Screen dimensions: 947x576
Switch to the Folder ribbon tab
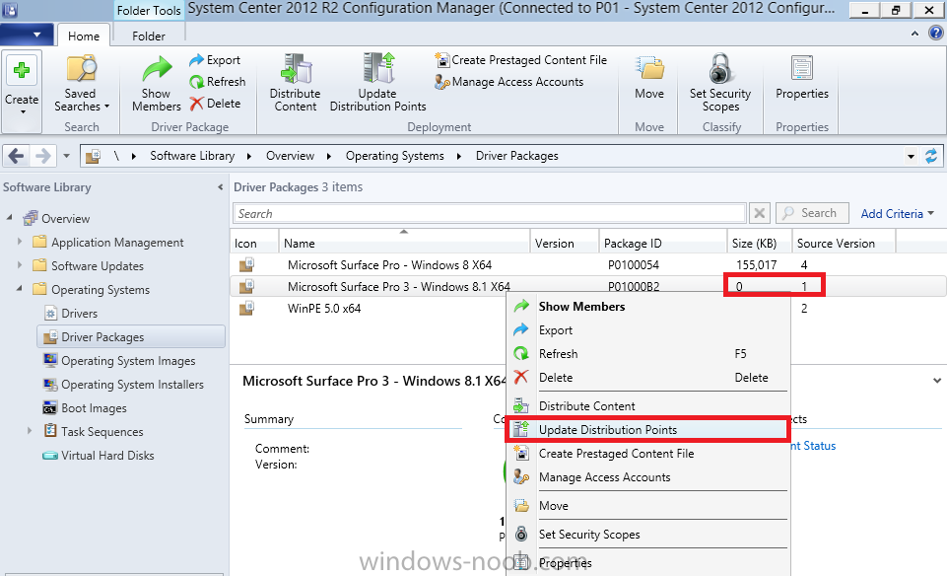[x=149, y=36]
